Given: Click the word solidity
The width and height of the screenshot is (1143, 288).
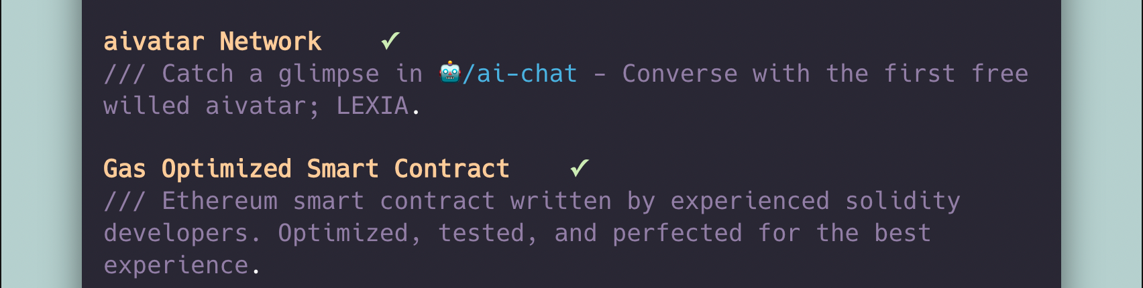Looking at the screenshot, I should tap(903, 200).
